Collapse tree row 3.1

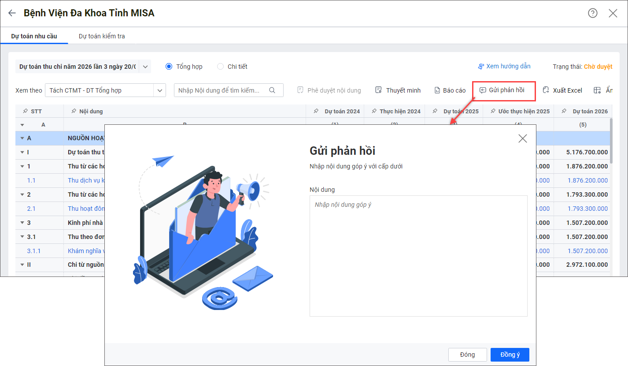coord(22,237)
